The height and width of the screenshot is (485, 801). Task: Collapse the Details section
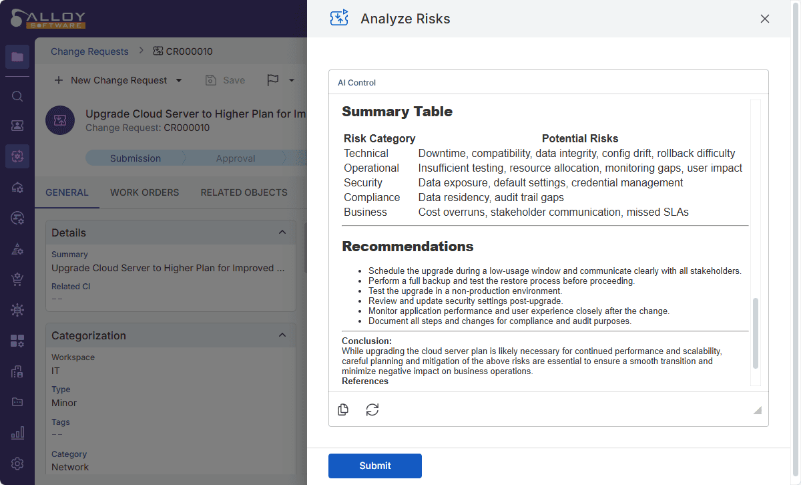click(x=282, y=232)
